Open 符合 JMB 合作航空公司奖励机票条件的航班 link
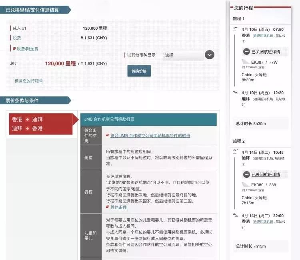This screenshot has height=260, width=300. pos(150,136)
